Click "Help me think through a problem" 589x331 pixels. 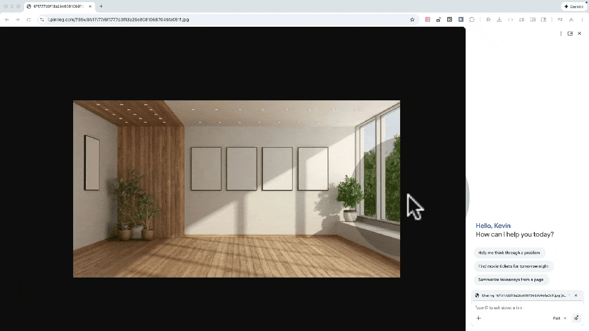click(509, 252)
